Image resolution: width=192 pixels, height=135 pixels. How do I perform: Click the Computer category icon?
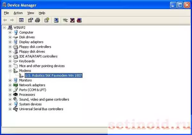pyautogui.click(x=16, y=32)
